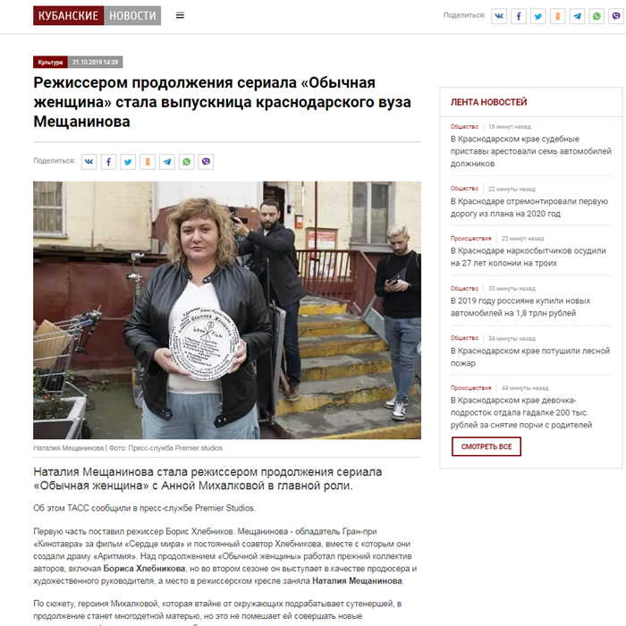Share article on VK below headline
Image resolution: width=626 pixels, height=626 pixels.
(89, 162)
